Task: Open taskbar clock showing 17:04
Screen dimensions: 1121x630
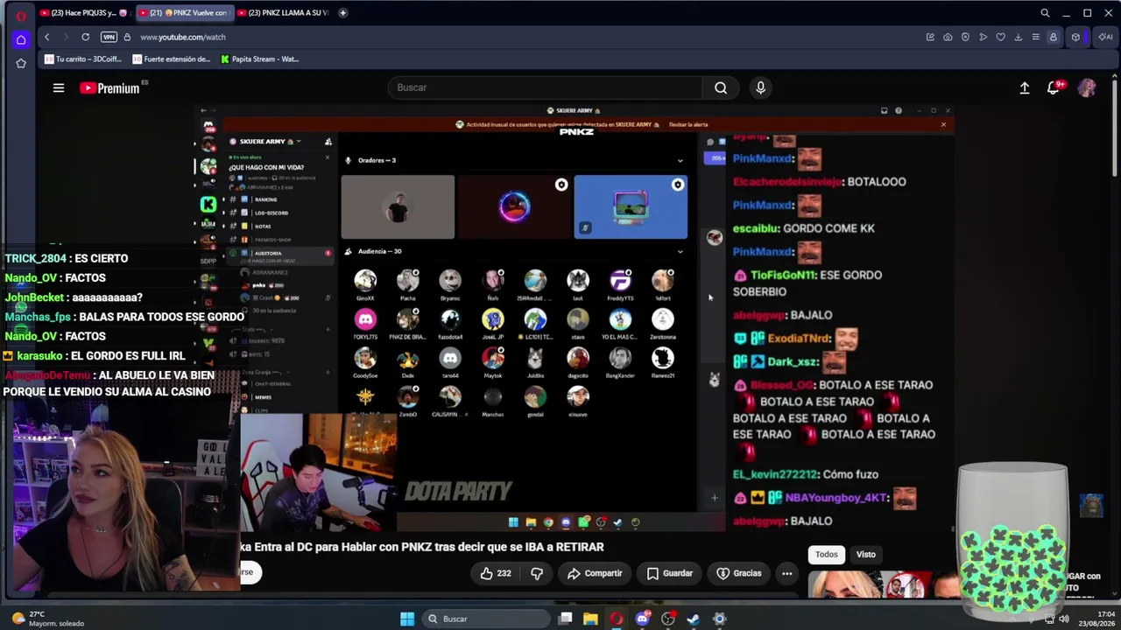Action: (1097, 619)
